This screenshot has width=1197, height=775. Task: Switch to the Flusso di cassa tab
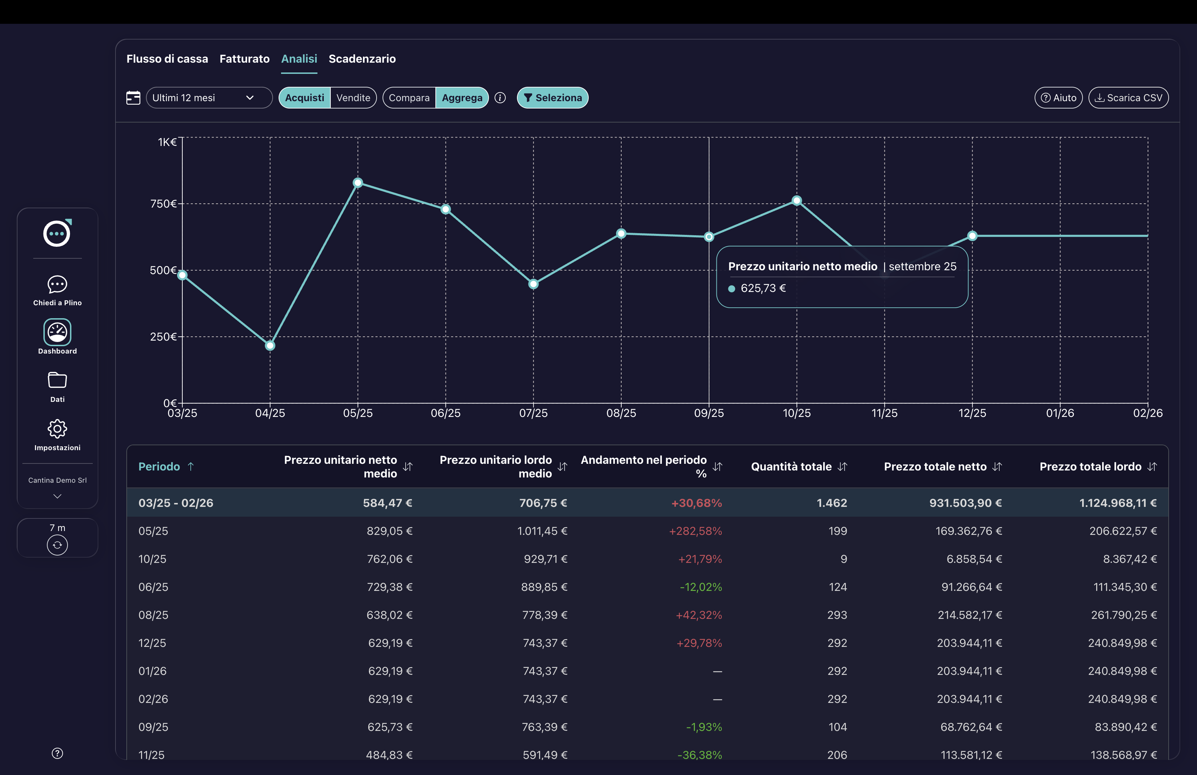pyautogui.click(x=167, y=59)
